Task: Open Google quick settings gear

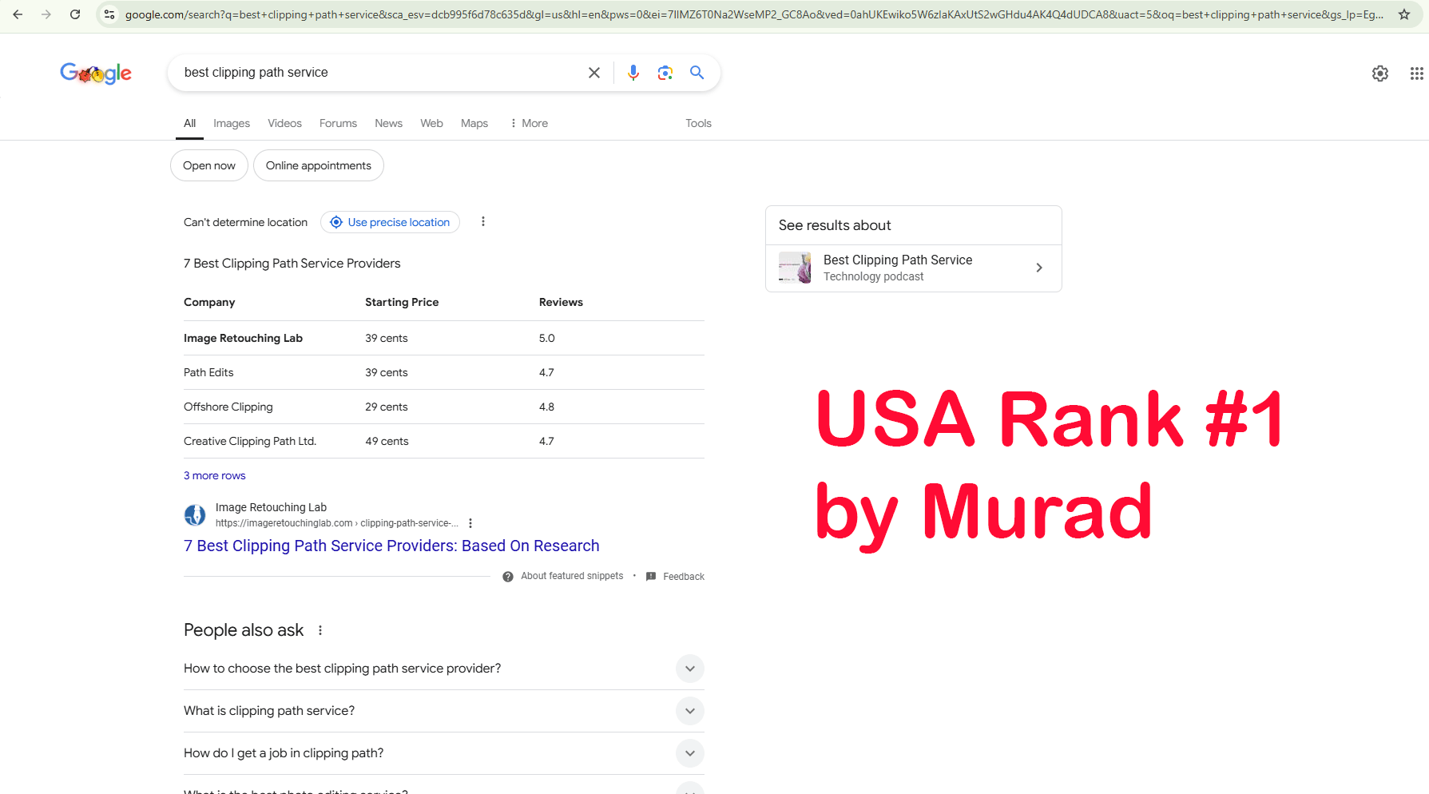Action: [1379, 73]
